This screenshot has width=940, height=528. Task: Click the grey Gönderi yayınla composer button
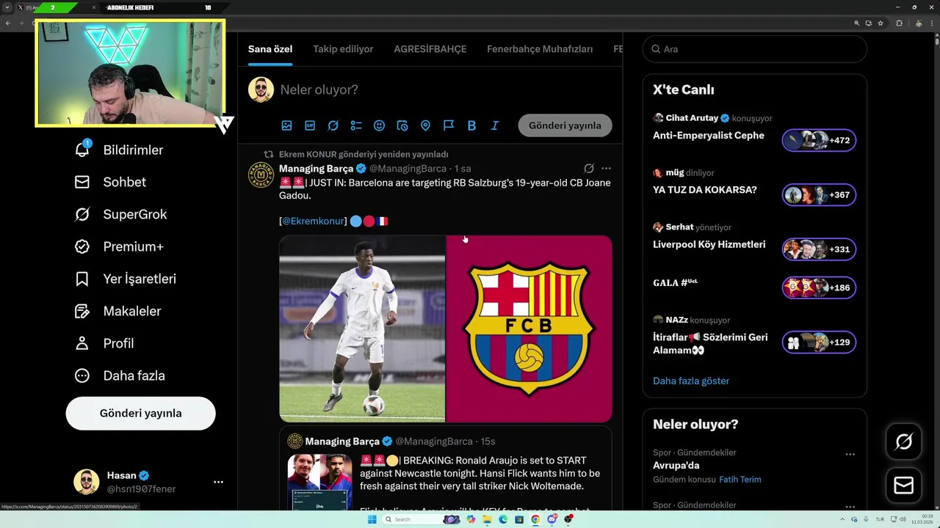(565, 125)
